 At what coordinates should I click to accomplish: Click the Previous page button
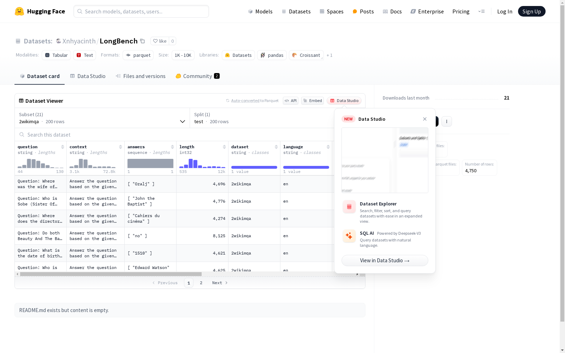point(165,283)
